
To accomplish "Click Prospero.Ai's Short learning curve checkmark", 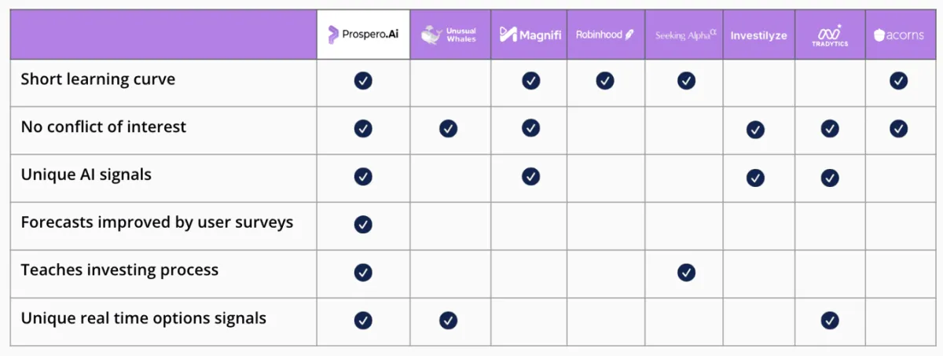I will [363, 80].
